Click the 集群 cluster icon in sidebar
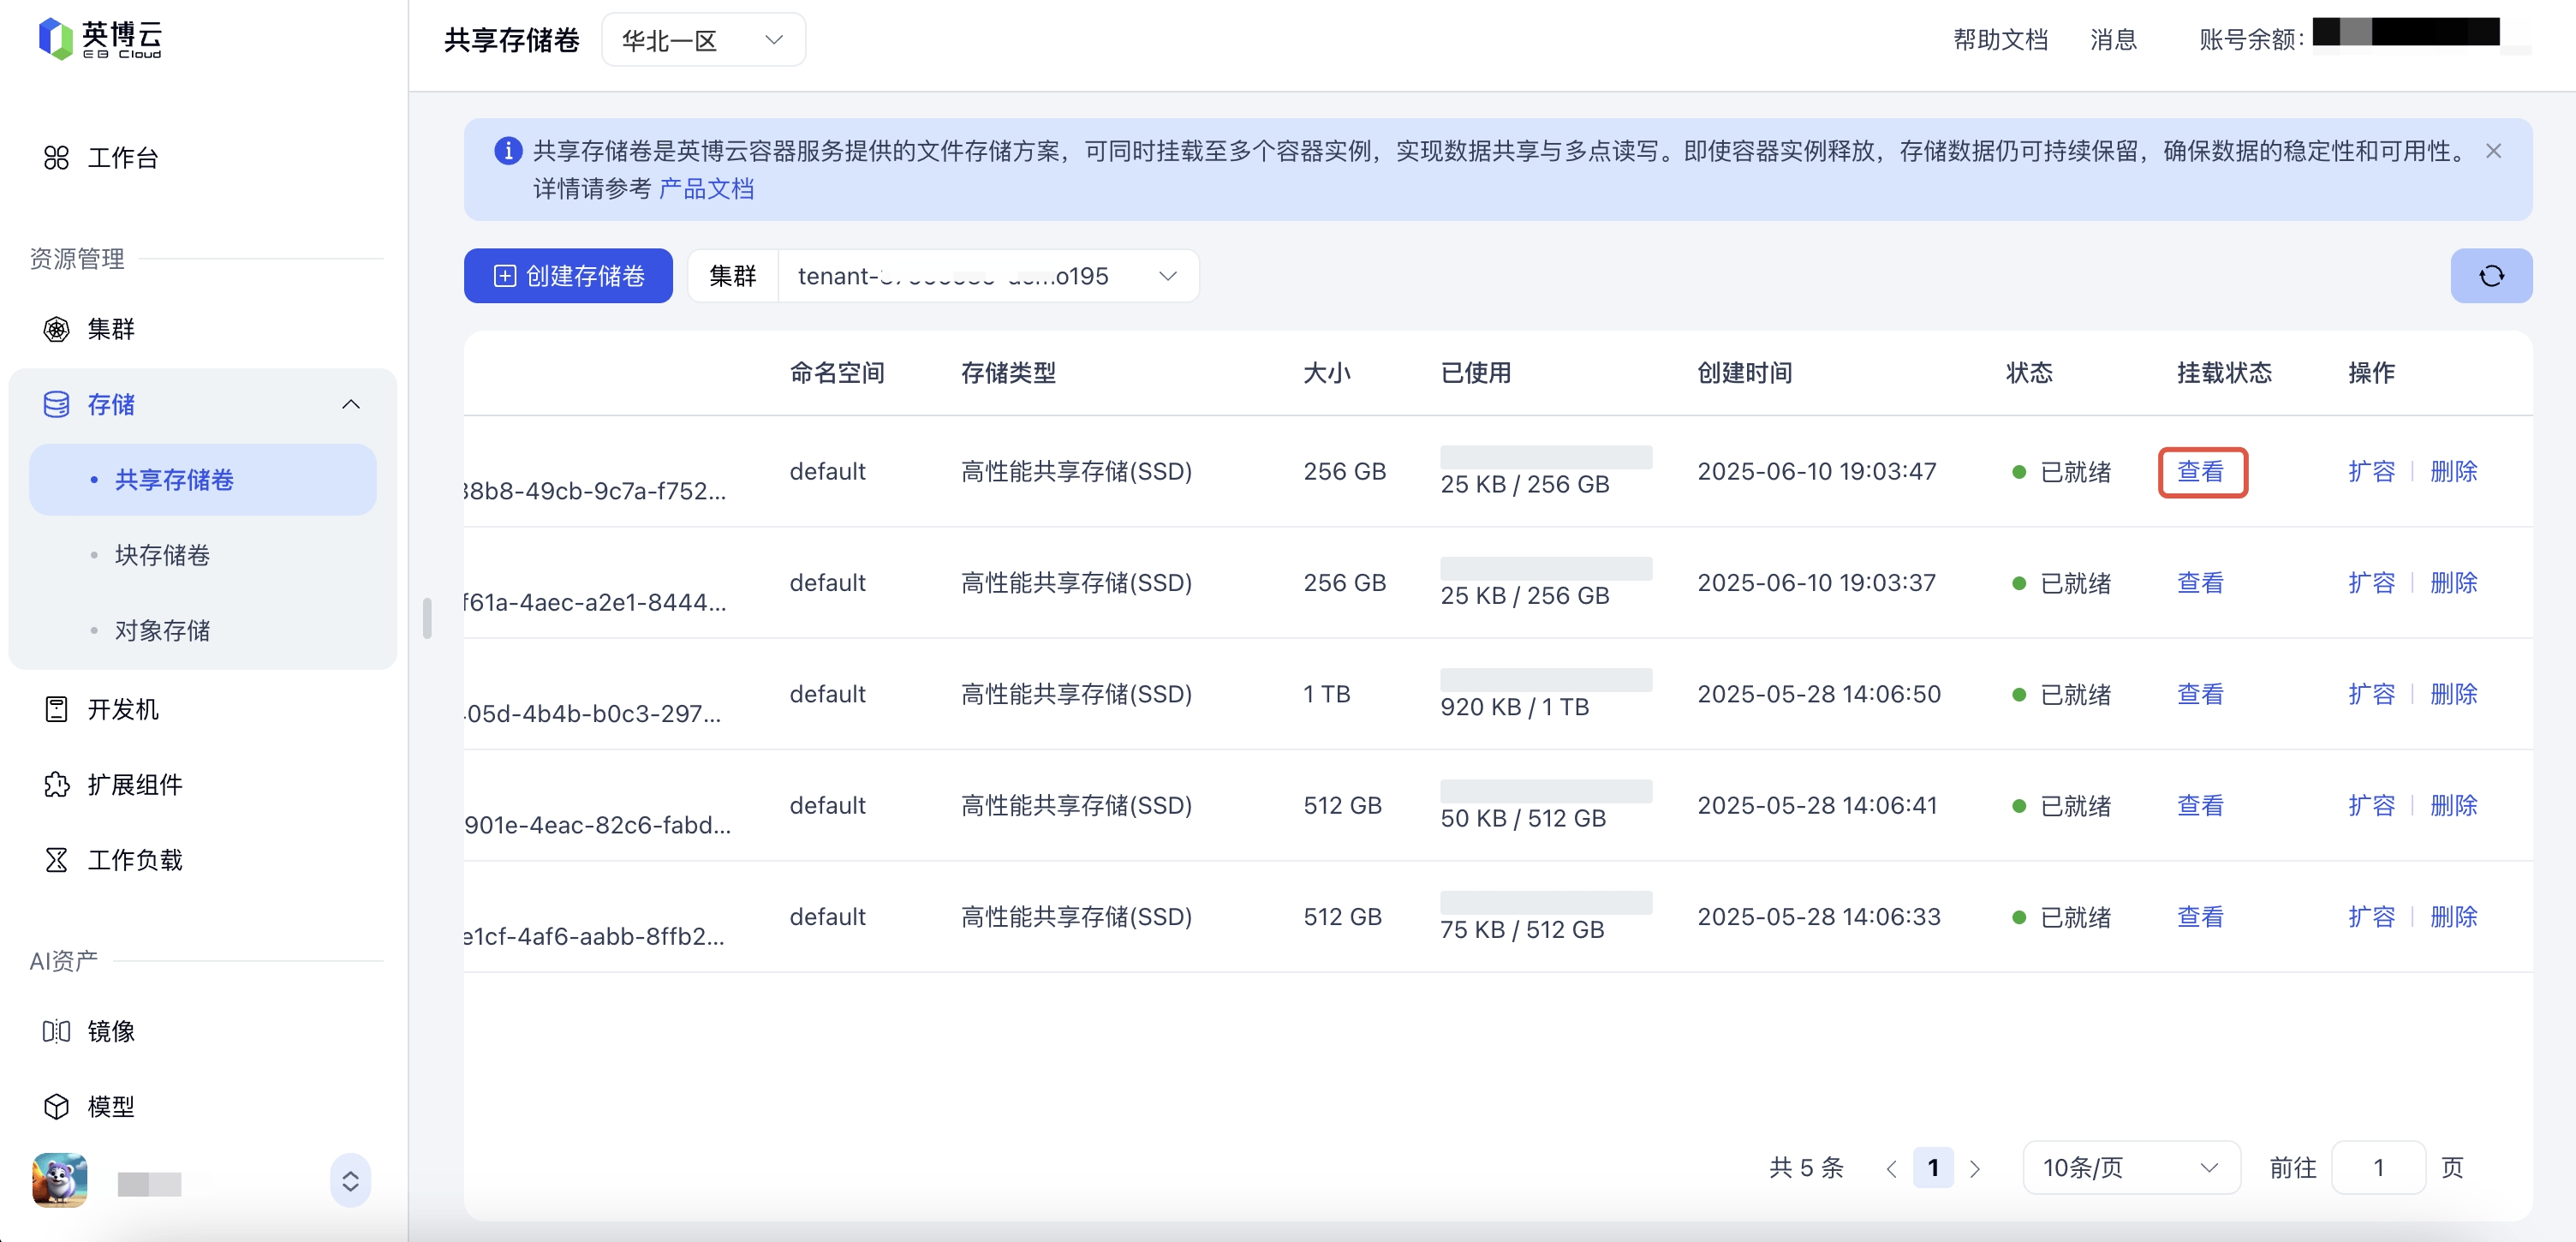2576x1242 pixels. tap(56, 329)
